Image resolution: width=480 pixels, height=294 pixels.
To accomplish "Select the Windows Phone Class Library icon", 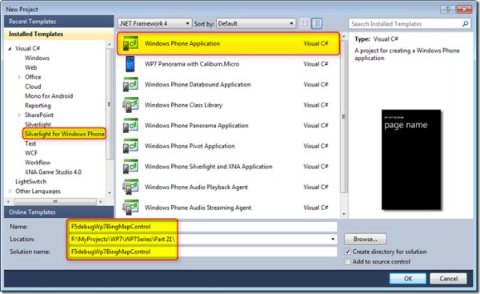I will pyautogui.click(x=130, y=105).
